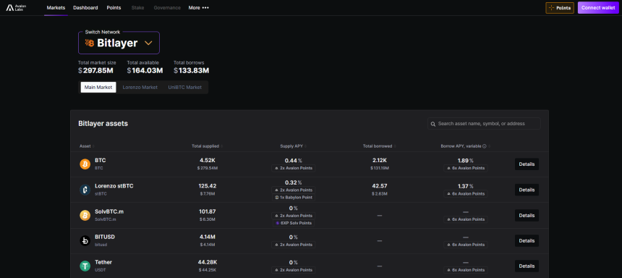Click the SolvBTC.m asset name
Image resolution: width=622 pixels, height=278 pixels.
(x=109, y=211)
